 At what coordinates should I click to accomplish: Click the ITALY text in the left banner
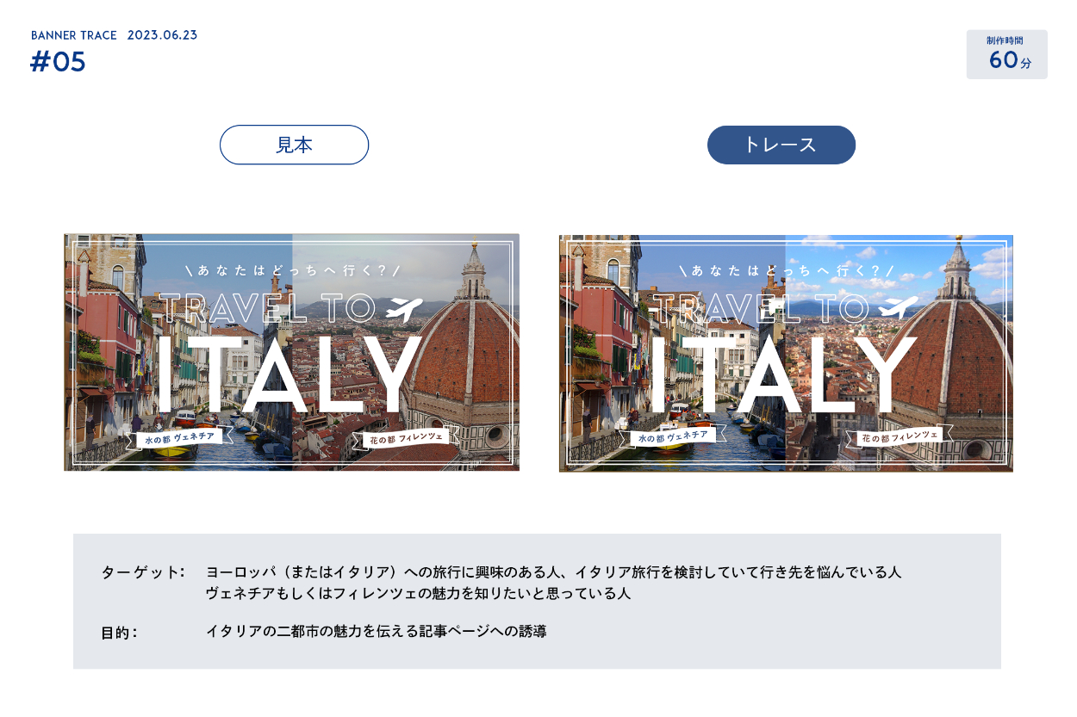pos(289,374)
